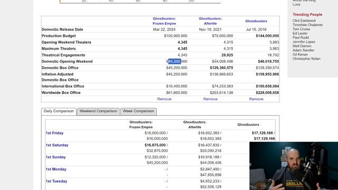338x190 pixels.
Task: Click the $144,000,000 Ghostbusters budget cell
Action: (267, 36)
